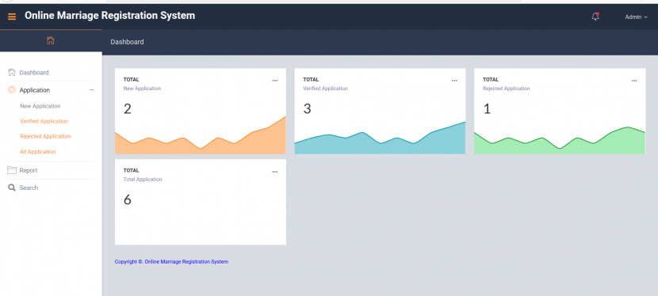
Task: Open the Rejected Application submenu link
Action: click(45, 136)
